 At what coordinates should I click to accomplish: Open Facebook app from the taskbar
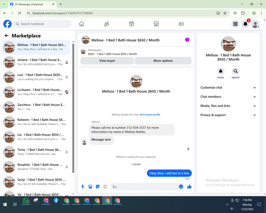[x=56, y=201]
